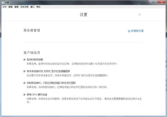
Task: Open the 窗口 menu
Action: tap(32, 7)
